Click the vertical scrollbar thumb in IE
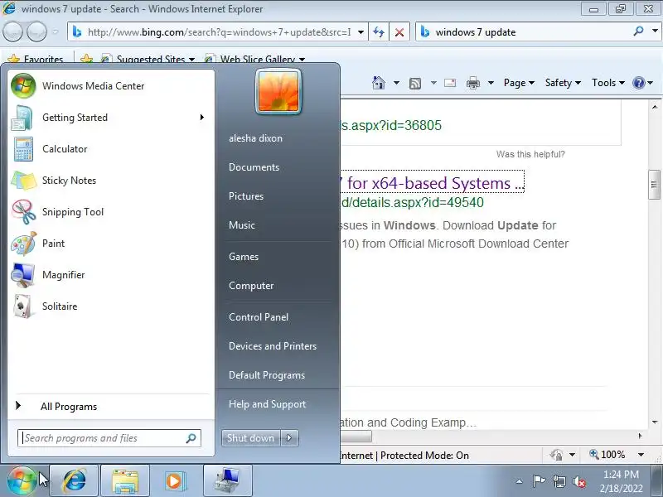663x497 pixels. tap(654, 184)
